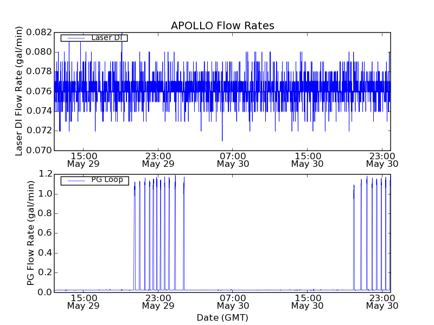
Task: Click bottom plot's 15:00 May 30 tick label
Action: 308,302
